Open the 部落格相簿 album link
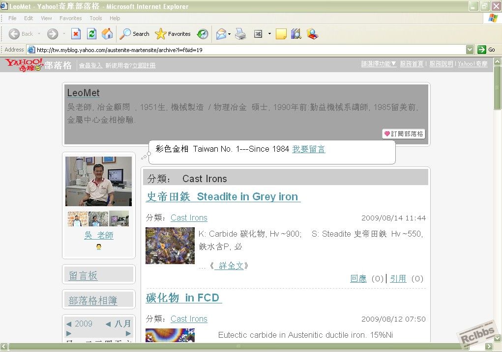 click(93, 300)
